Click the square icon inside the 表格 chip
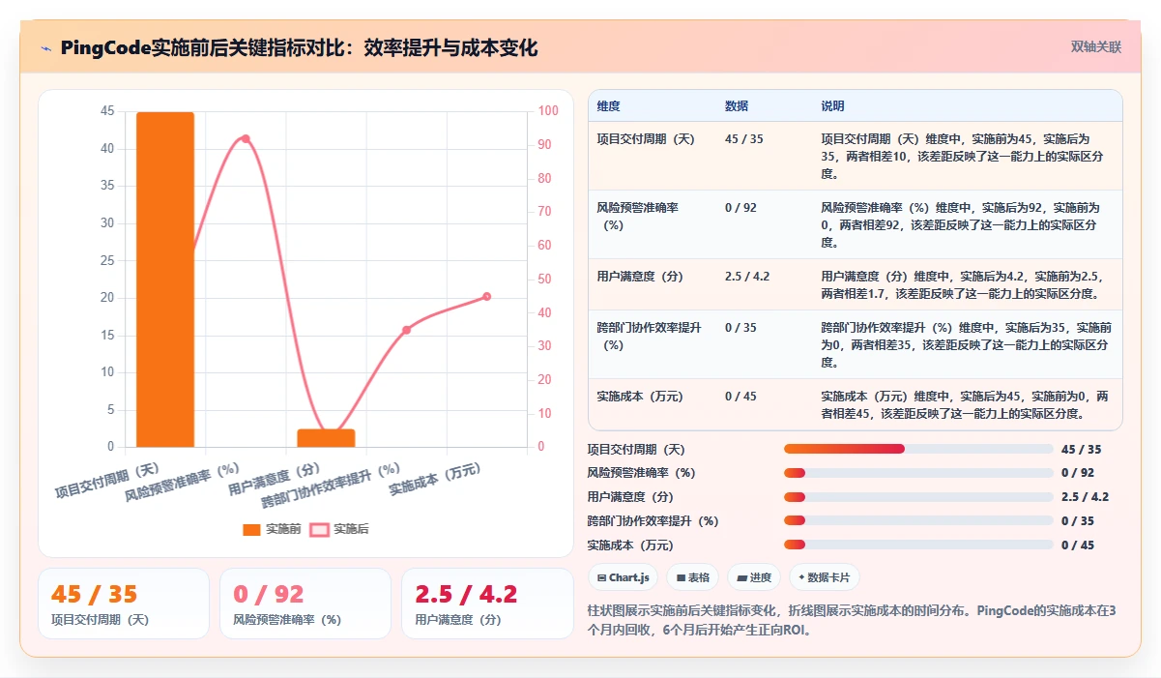1161x678 pixels. [x=681, y=577]
